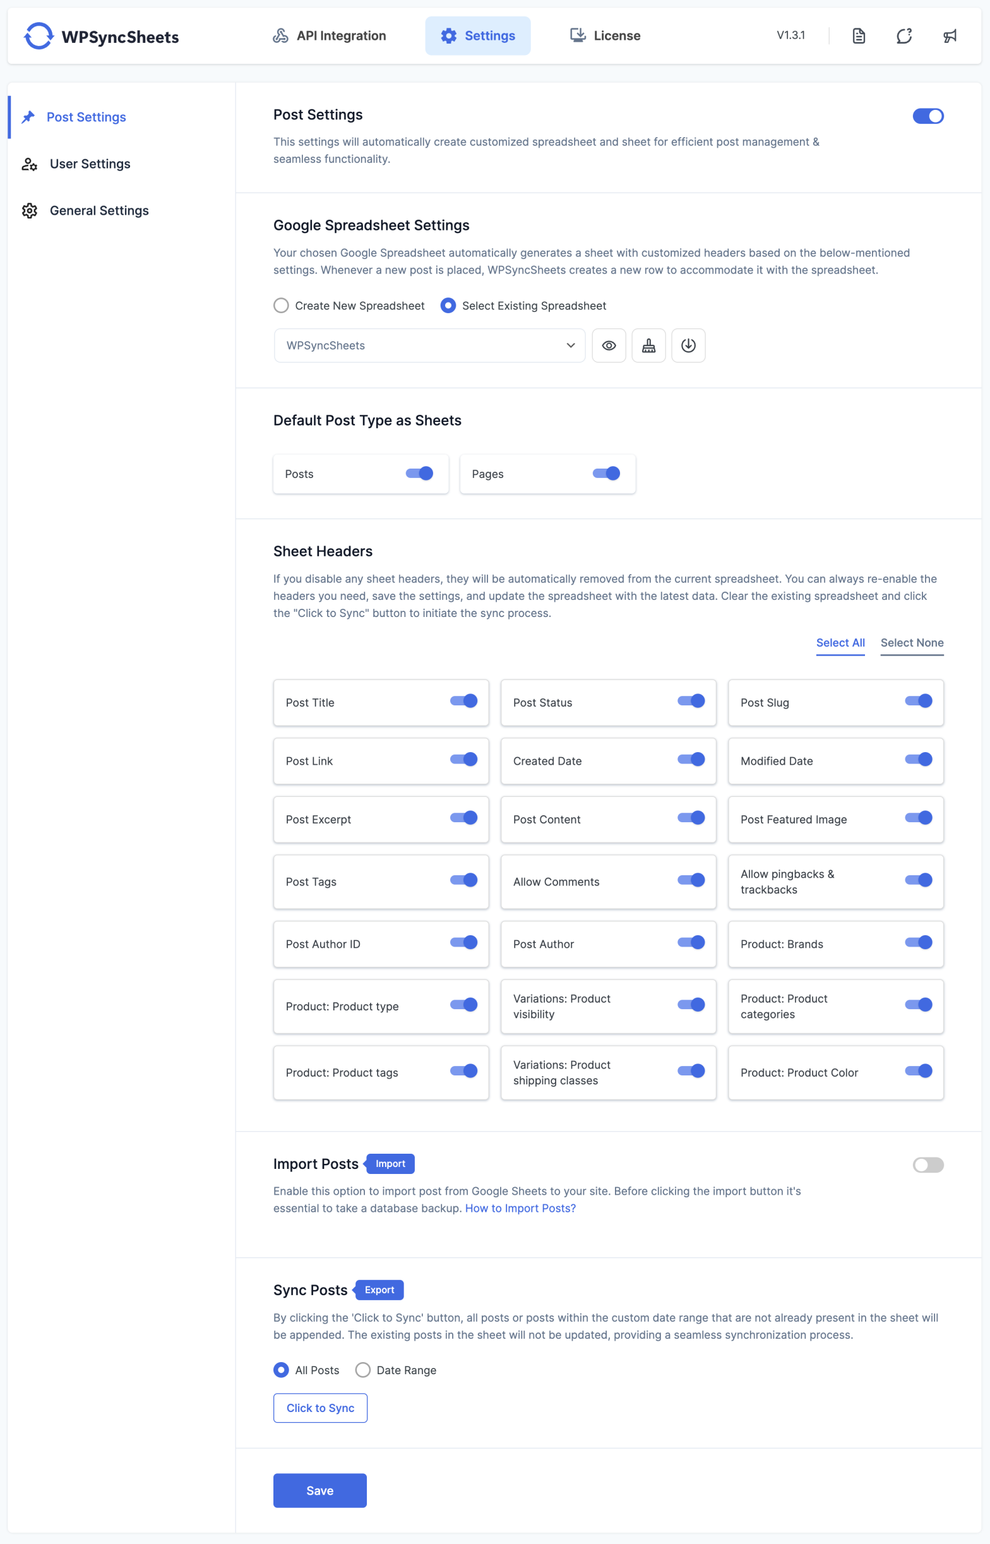Image resolution: width=990 pixels, height=1544 pixels.
Task: Select the Date Range sync option
Action: pos(362,1370)
